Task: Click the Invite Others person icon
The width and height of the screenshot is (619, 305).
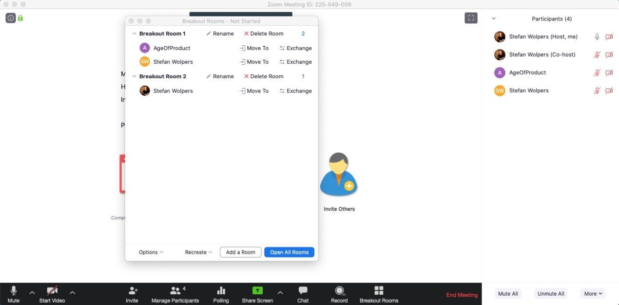Action: click(339, 175)
